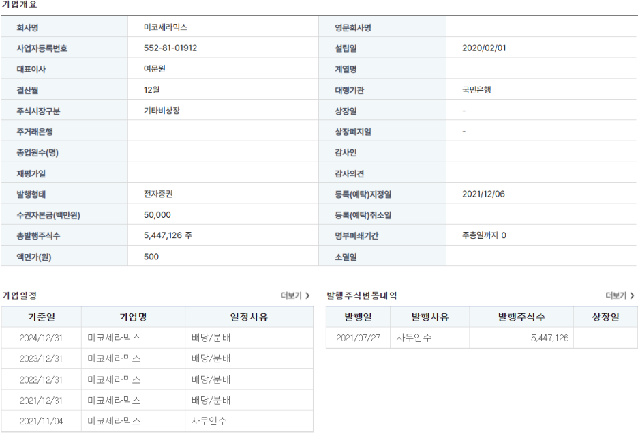Click the 수권자본금(백만원) label
Image resolution: width=638 pixels, height=434 pixels.
pos(48,215)
